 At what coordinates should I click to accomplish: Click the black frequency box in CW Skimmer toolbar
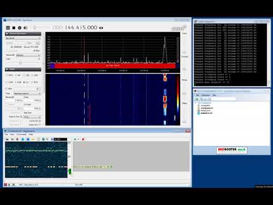tap(60, 140)
